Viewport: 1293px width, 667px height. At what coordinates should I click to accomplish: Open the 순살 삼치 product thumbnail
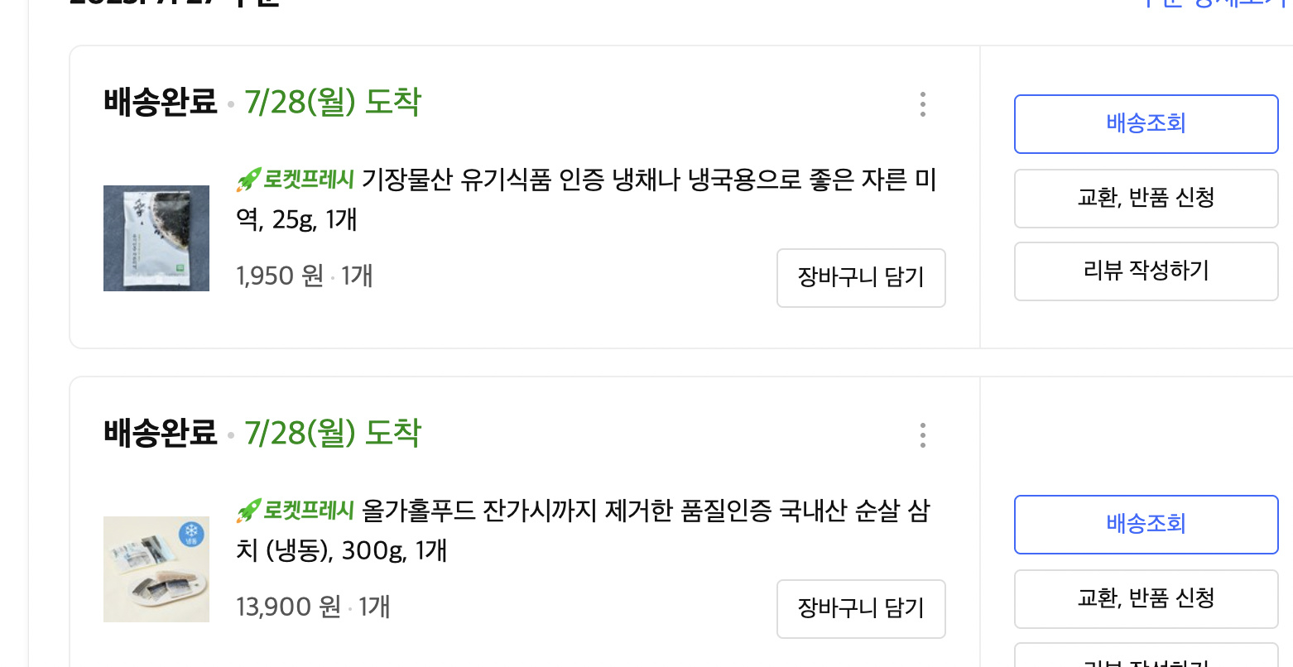156,569
